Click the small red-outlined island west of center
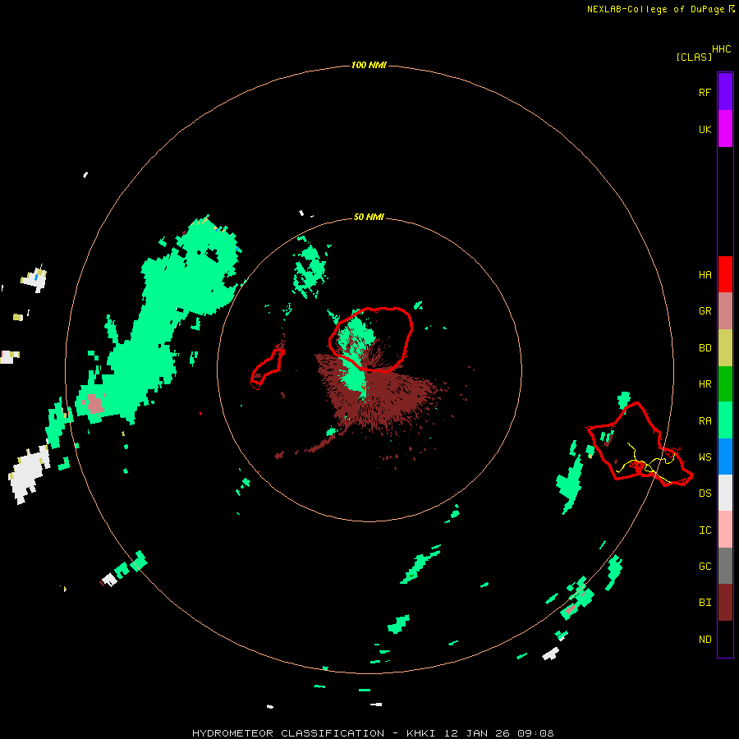Image resolution: width=739 pixels, height=739 pixels. (268, 367)
